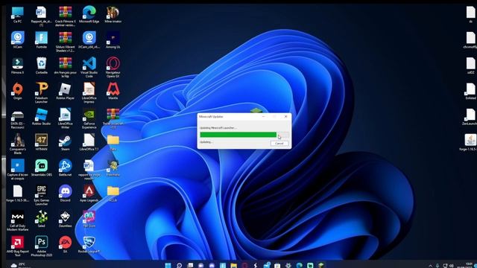Open File Explorer from the taskbar
Image resolution: width=477 pixels, height=268 pixels.
(x=233, y=265)
